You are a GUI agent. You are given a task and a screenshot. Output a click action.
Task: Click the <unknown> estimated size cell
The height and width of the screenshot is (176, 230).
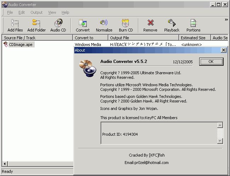click(x=191, y=45)
